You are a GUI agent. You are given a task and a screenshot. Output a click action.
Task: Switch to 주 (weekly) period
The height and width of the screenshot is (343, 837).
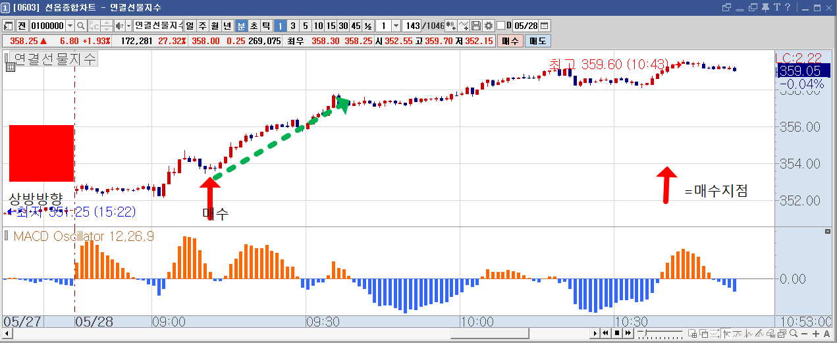202,26
